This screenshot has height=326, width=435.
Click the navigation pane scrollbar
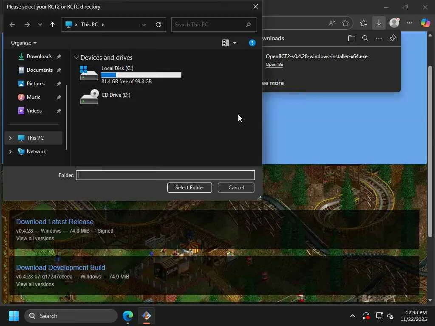pyautogui.click(x=66, y=117)
